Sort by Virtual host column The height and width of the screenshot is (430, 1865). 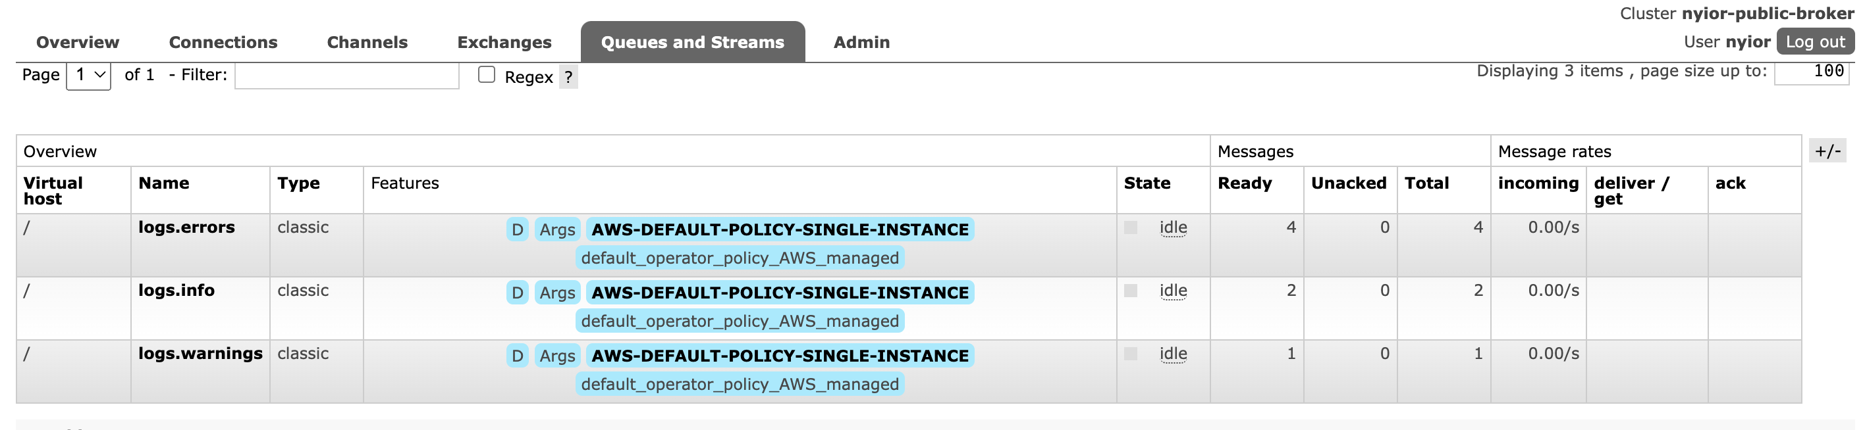53,191
